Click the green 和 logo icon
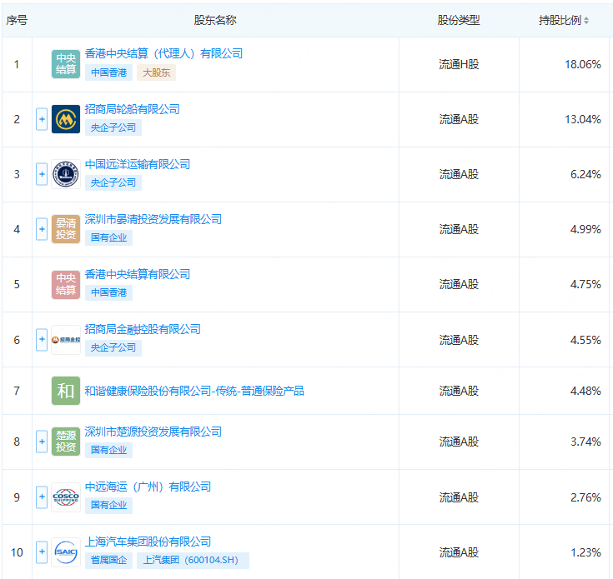The image size is (613, 579). click(x=66, y=391)
